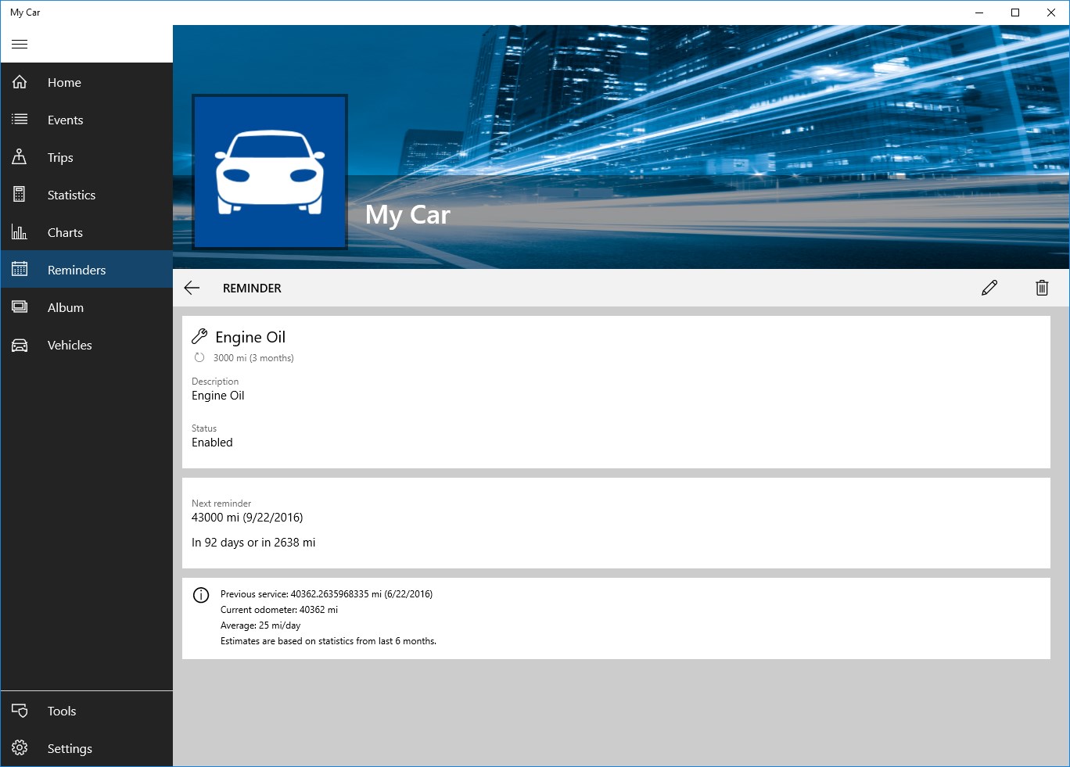The image size is (1070, 767).
Task: Click the info icon on the service summary
Action: pos(200,595)
